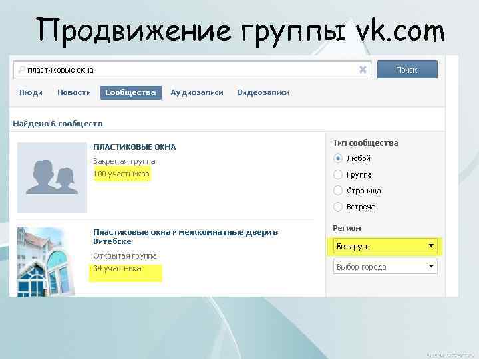The width and height of the screenshot is (479, 359).
Task: Open the Аудиозаписи tab
Action: [197, 92]
